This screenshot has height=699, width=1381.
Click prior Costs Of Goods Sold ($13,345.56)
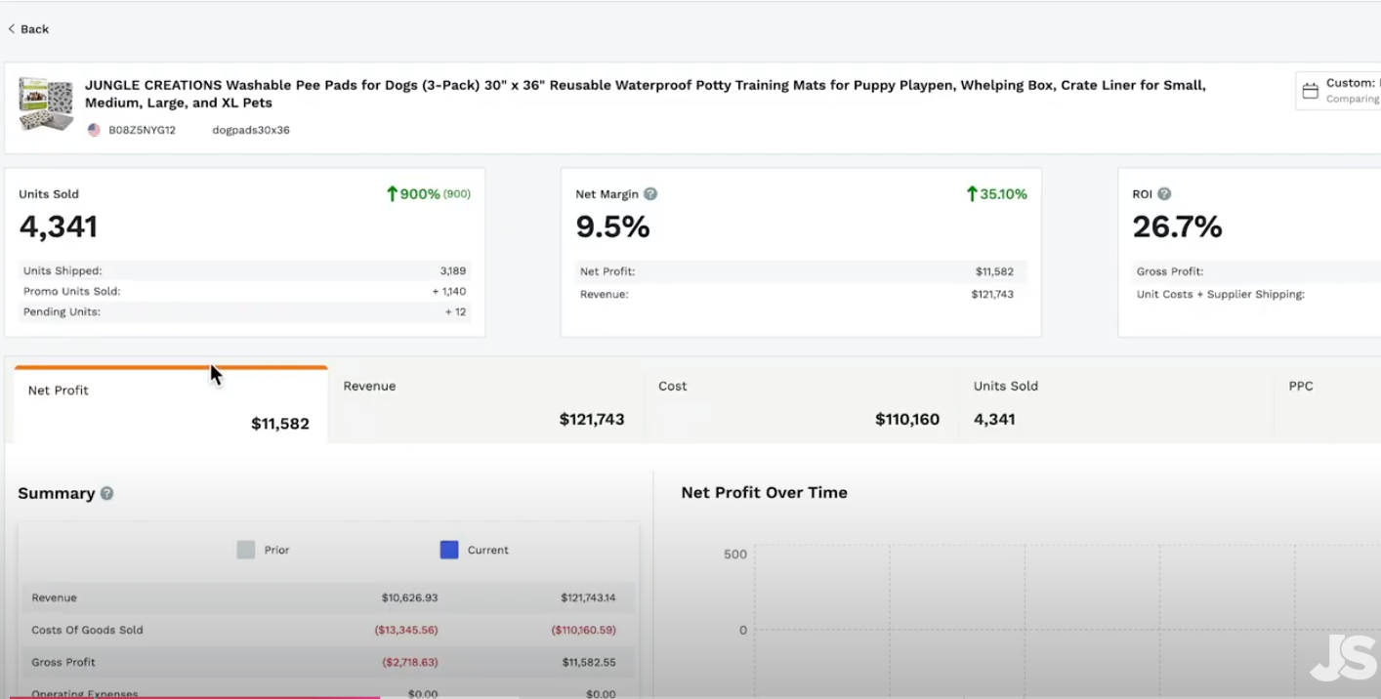[406, 630]
